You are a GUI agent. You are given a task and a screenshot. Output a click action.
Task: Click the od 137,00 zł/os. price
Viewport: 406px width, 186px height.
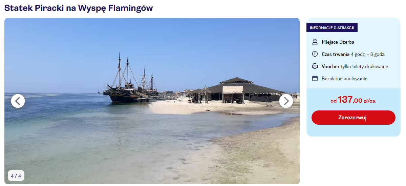click(353, 100)
